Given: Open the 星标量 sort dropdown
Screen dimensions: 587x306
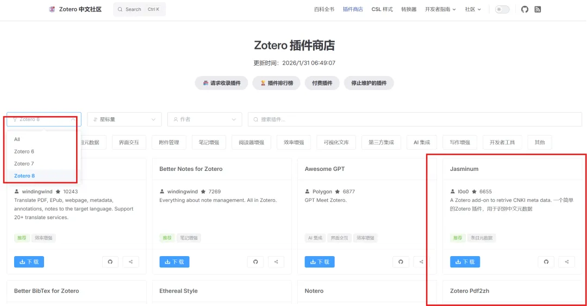Looking at the screenshot, I should pos(124,119).
